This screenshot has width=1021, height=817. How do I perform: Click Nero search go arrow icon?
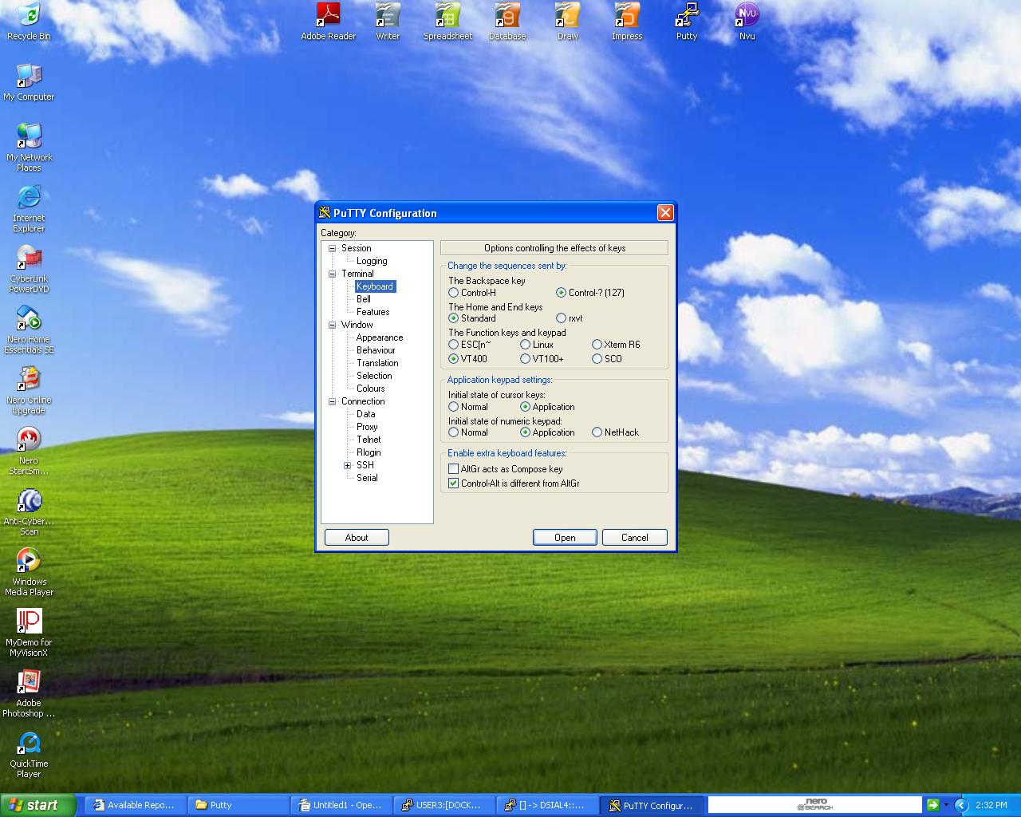tap(932, 805)
